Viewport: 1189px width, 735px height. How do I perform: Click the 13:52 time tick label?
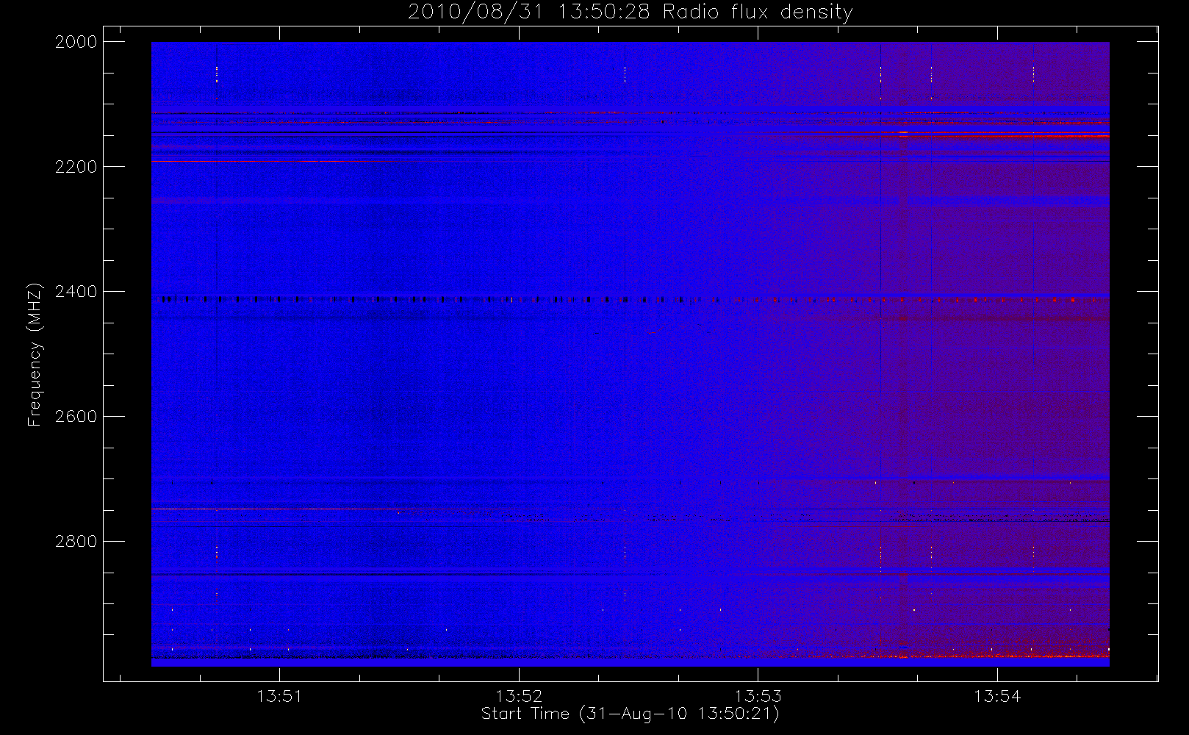[x=519, y=696]
